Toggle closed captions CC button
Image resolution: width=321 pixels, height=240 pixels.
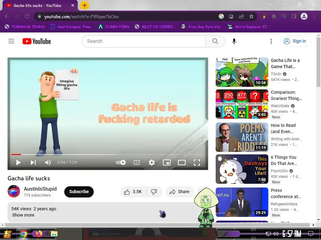(137, 162)
